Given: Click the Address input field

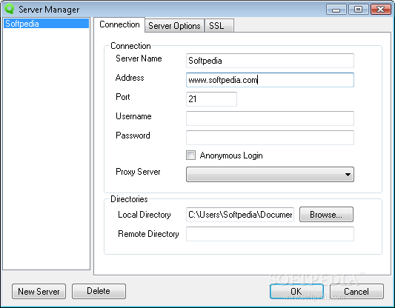Looking at the screenshot, I should (270, 80).
